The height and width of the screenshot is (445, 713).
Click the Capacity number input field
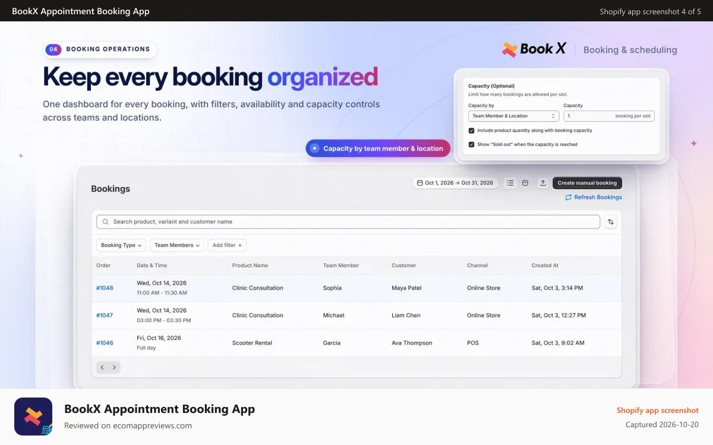coord(609,116)
